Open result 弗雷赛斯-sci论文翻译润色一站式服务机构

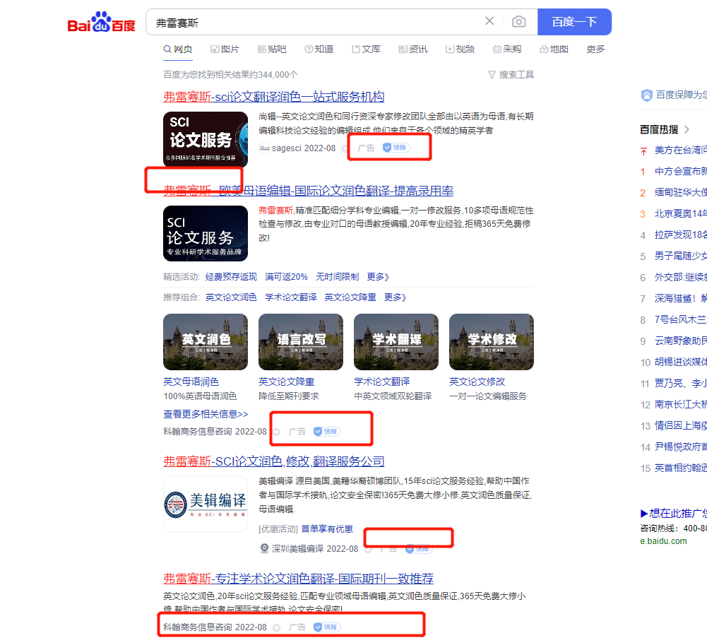tap(274, 97)
